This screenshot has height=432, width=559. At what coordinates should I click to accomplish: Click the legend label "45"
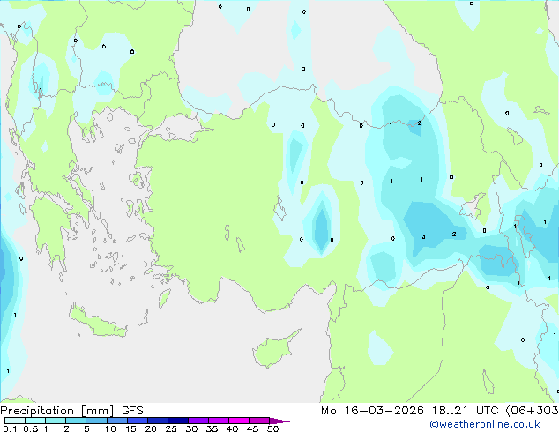coord(252,428)
